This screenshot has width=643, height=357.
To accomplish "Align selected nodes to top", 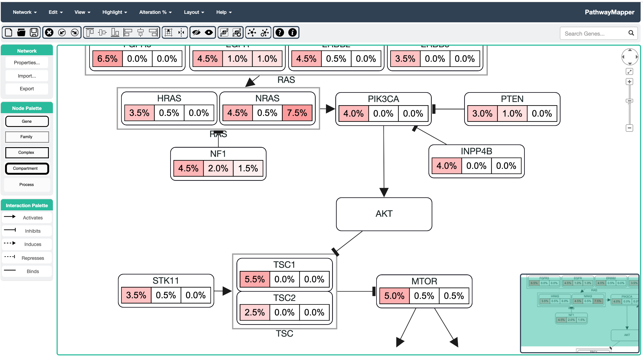I will 90,32.
